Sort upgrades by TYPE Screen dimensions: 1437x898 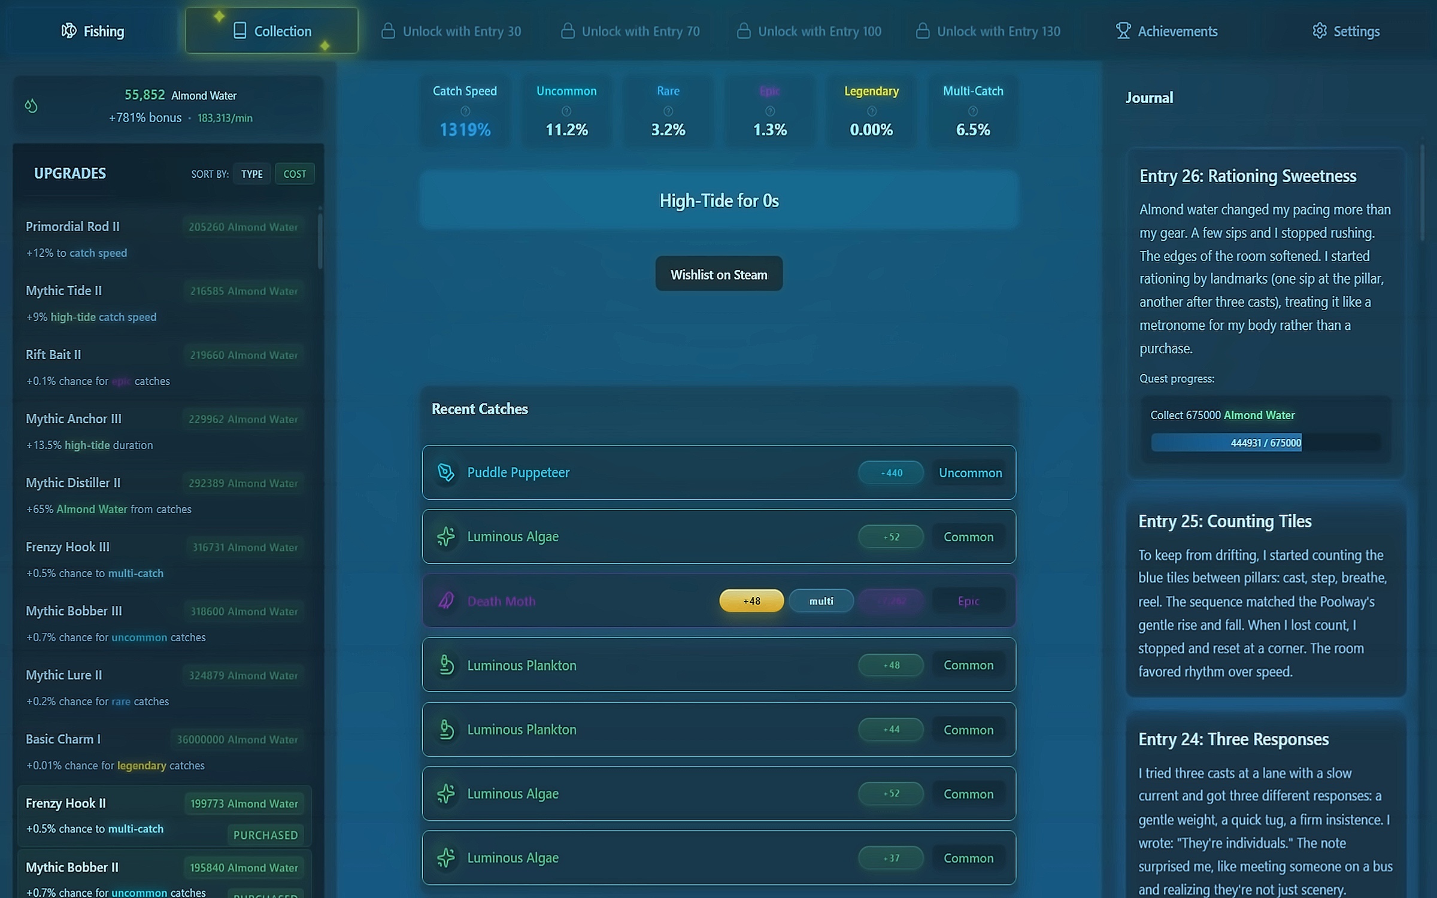(251, 174)
